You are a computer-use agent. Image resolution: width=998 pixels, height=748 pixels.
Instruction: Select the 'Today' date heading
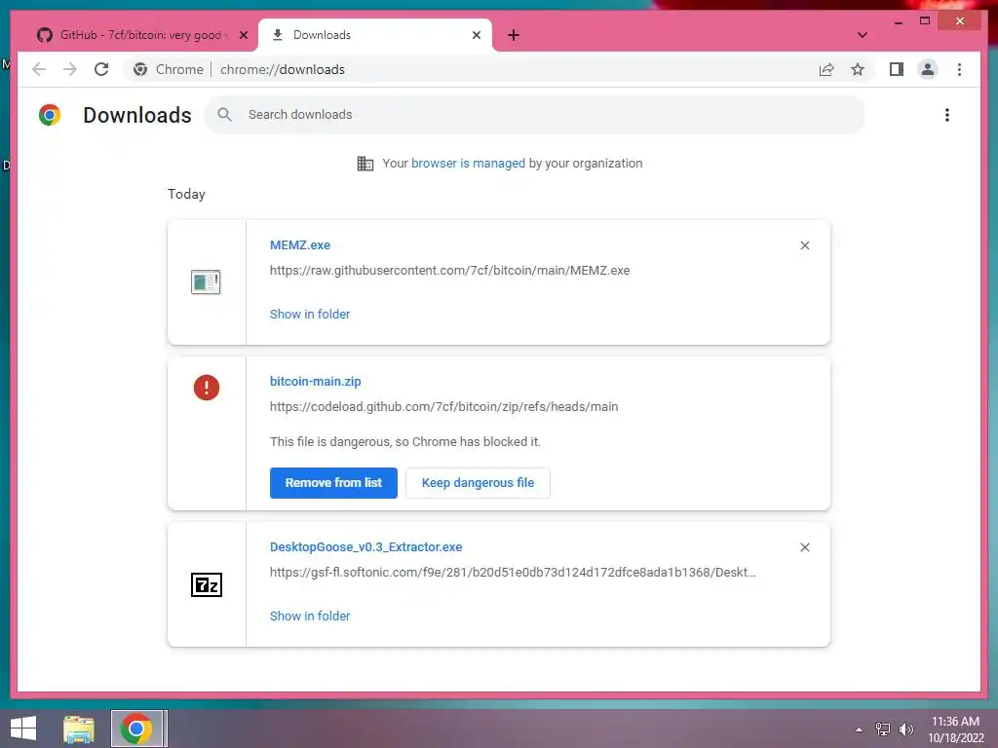point(186,194)
